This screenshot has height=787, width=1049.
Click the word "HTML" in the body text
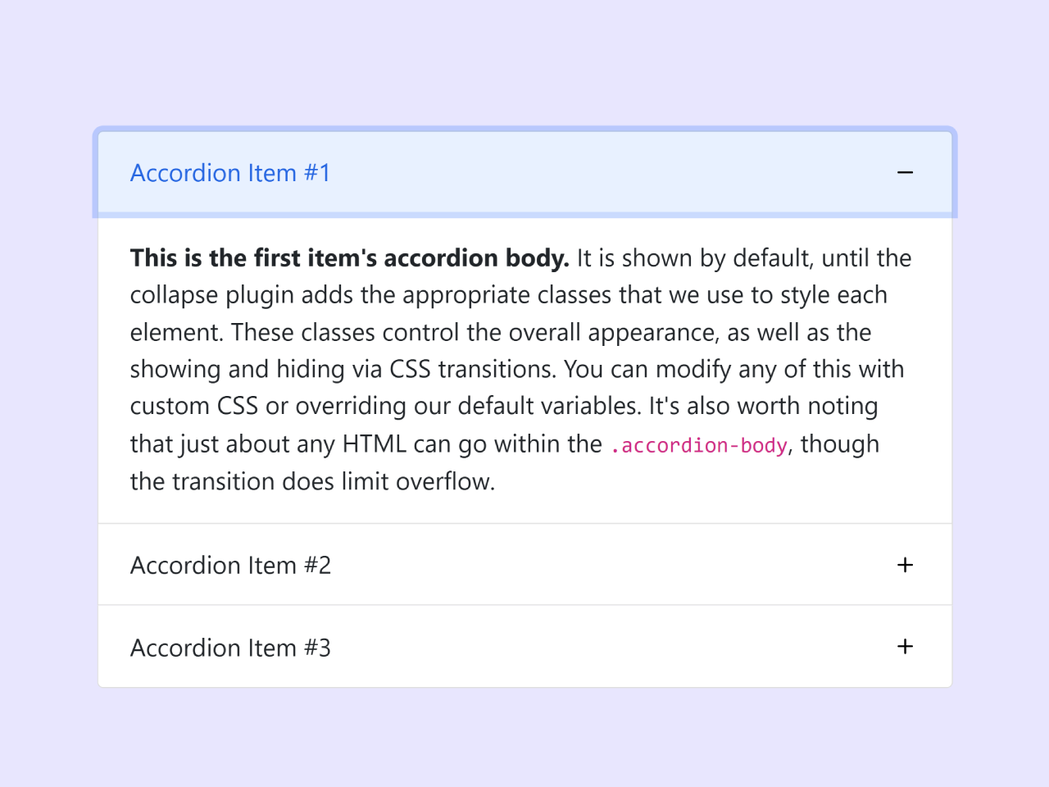(375, 444)
